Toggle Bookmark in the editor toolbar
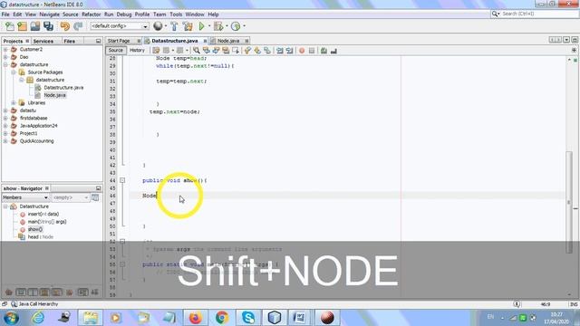Image resolution: width=580 pixels, height=326 pixels. [x=267, y=51]
